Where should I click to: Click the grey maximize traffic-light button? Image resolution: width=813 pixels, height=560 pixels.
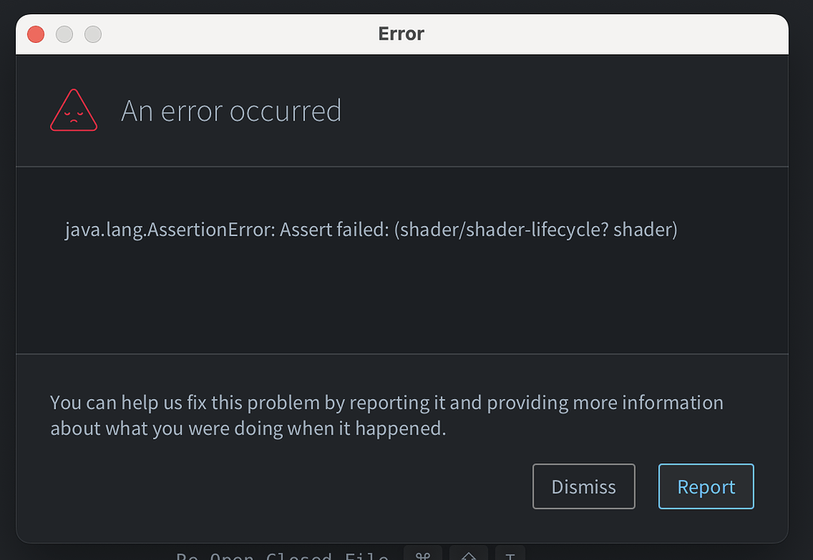click(x=92, y=34)
